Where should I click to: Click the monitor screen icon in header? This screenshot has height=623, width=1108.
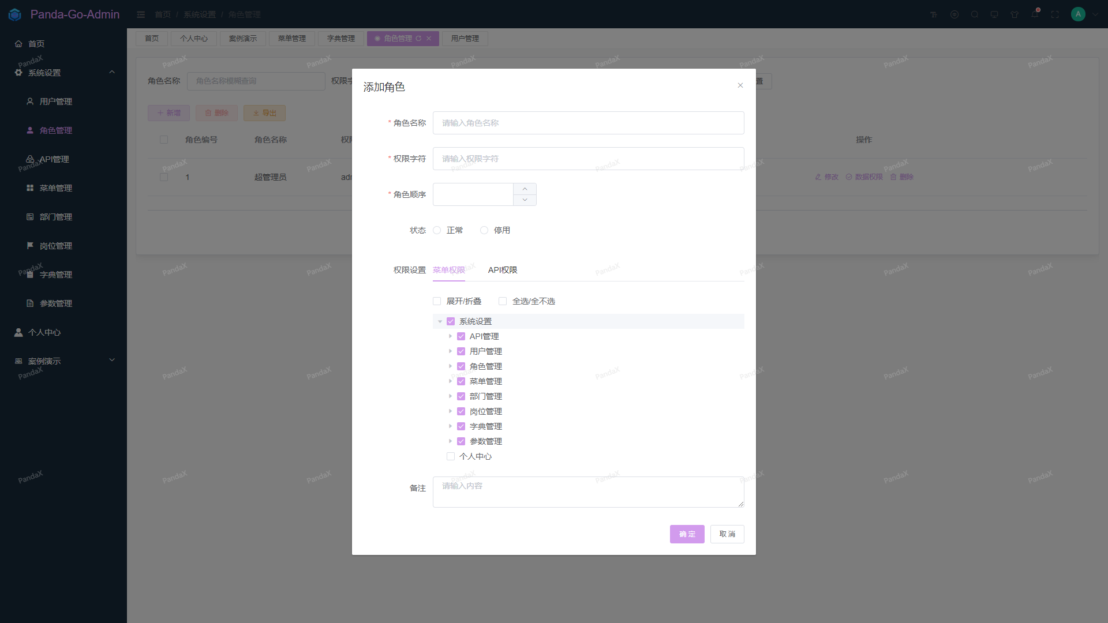pos(994,14)
